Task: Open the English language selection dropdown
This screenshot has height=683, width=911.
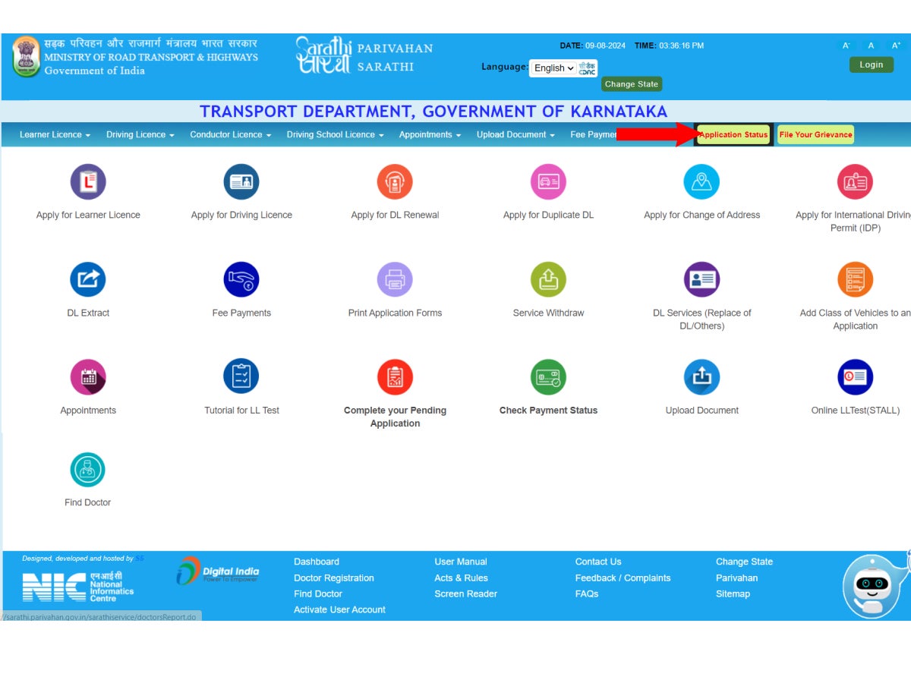Action: 552,68
